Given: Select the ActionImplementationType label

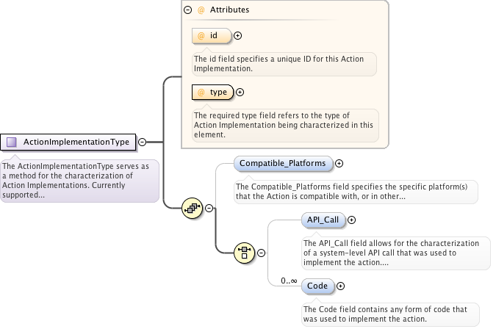Looking at the screenshot, I should coord(76,142).
